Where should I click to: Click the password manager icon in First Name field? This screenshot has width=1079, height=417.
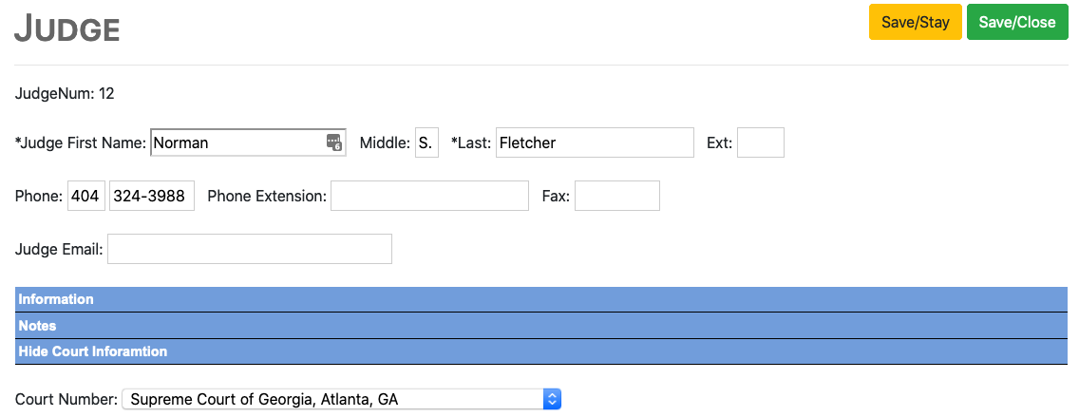[333, 142]
